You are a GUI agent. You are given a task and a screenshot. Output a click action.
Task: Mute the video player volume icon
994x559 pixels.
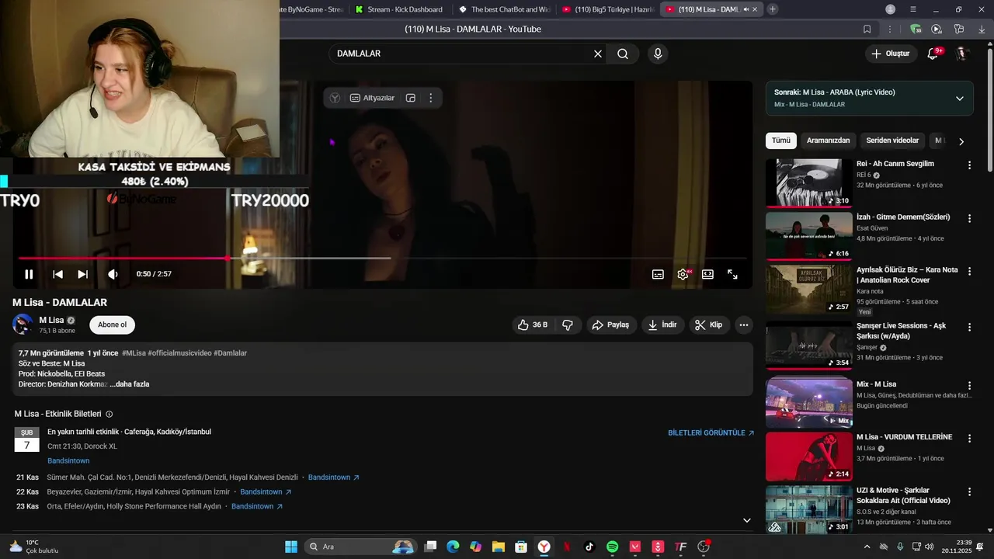pyautogui.click(x=113, y=274)
